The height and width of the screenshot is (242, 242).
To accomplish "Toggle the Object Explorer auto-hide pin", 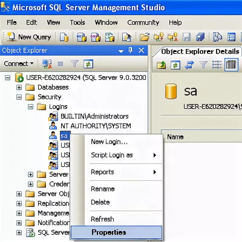I will 130,50.
